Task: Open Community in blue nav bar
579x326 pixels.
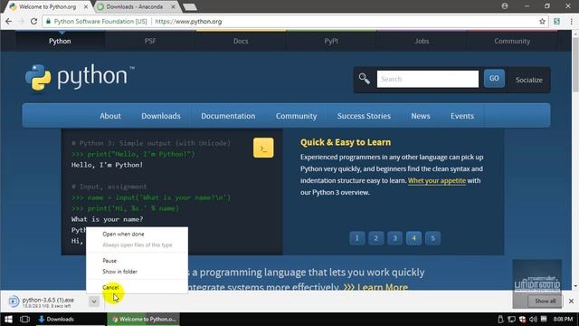Action: (296, 116)
